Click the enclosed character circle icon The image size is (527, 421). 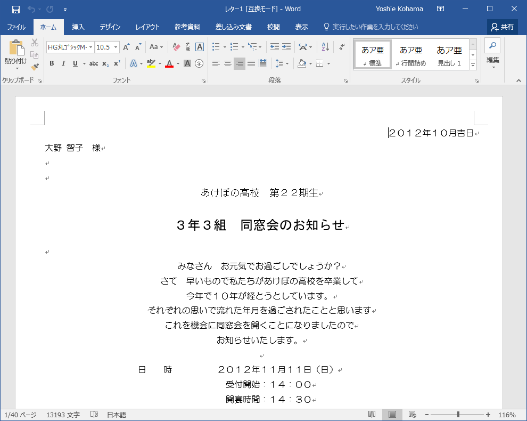(x=199, y=63)
